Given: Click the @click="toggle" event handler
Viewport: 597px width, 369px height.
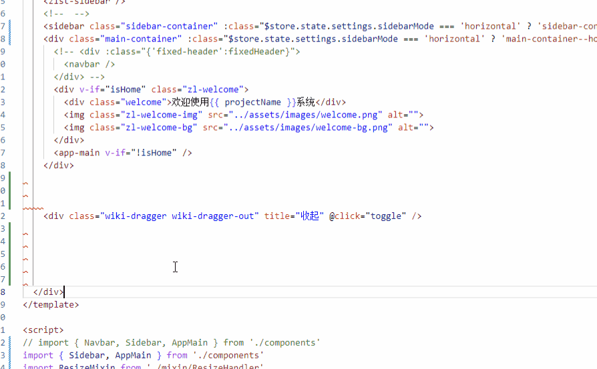Looking at the screenshot, I should tap(367, 216).
